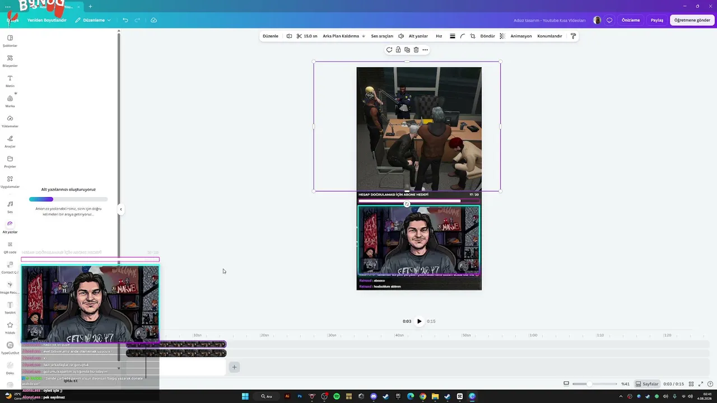
Task: Open Spotify from the taskbar
Action: (x=337, y=396)
